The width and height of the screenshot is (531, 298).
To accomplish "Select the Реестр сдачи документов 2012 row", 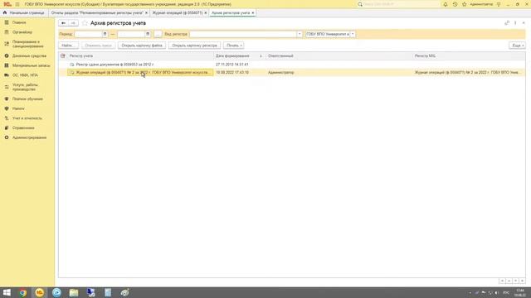I will click(x=292, y=65).
